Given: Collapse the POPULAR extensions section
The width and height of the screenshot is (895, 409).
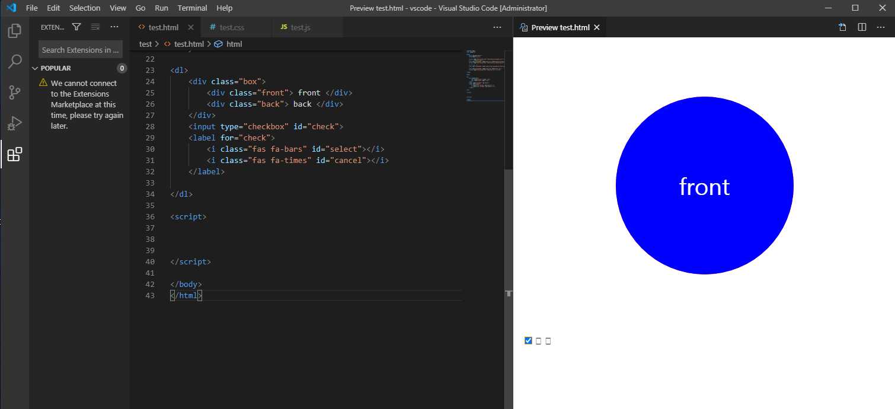Looking at the screenshot, I should pyautogui.click(x=36, y=68).
